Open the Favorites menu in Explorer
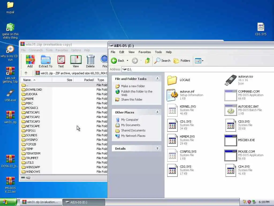274x206 pixels. pyautogui.click(x=144, y=52)
